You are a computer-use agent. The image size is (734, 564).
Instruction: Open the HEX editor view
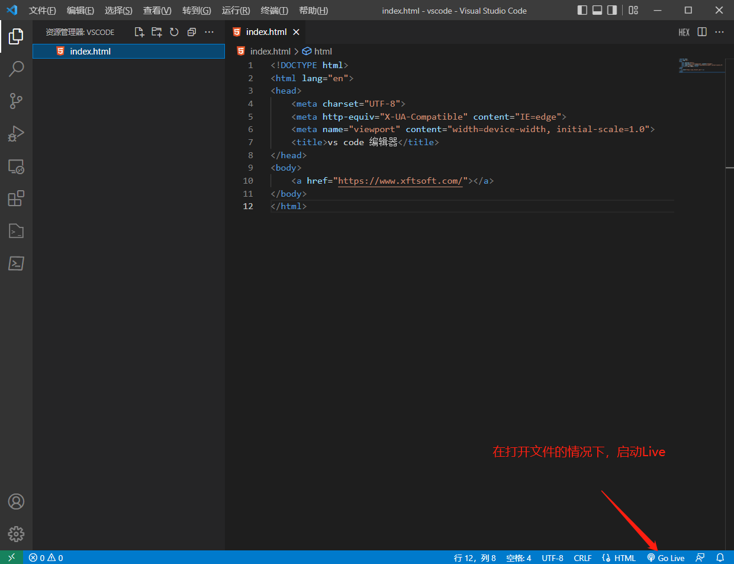pos(684,32)
